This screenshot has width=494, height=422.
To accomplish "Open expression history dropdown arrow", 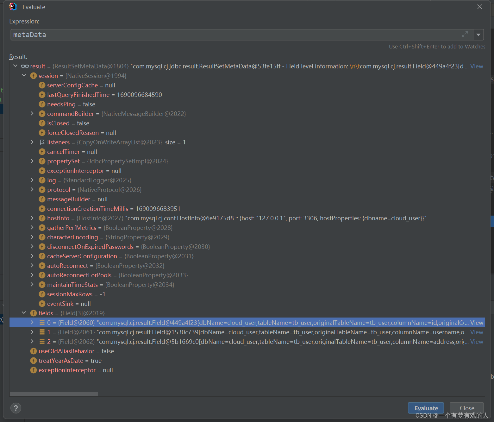I will point(478,35).
